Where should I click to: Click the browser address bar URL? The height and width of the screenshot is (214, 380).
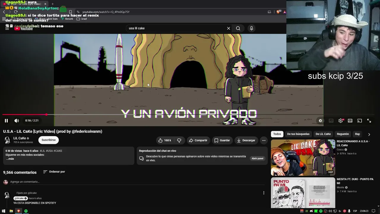(x=106, y=12)
